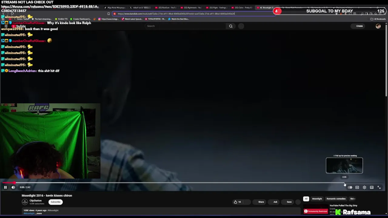Open the TOTALSPORTEK bookmark
Screen dimensions: 388x218
point(155,19)
